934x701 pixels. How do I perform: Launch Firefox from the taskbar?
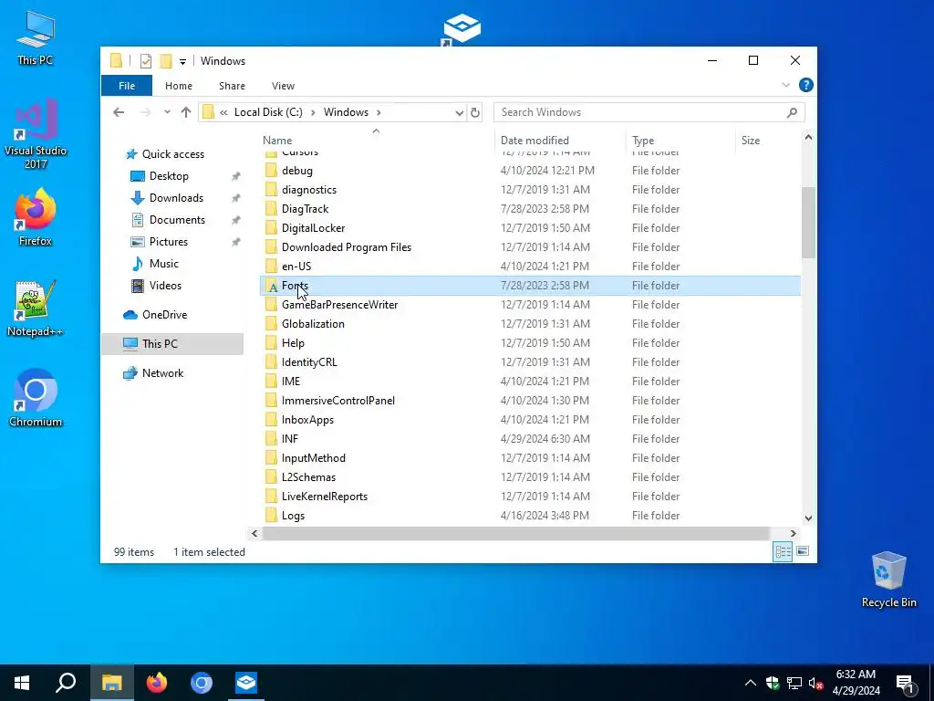(157, 683)
